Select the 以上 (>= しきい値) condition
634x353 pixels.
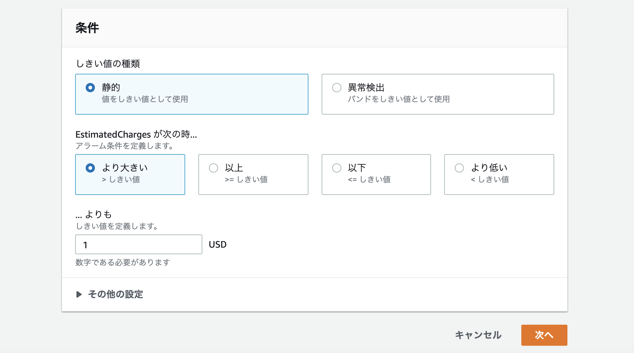click(214, 168)
